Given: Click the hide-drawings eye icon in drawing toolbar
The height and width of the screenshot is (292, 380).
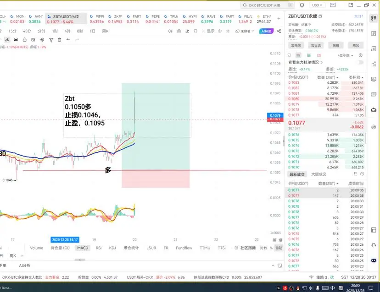Looking at the screenshot, I should click(42, 40).
